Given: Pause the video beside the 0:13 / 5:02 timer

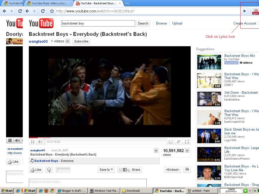Looking at the screenshot, I should (33, 141).
